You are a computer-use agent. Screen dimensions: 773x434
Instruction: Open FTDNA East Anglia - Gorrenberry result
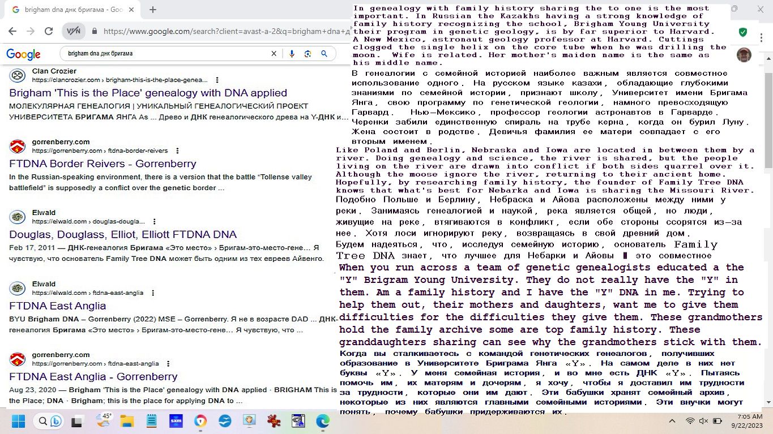(93, 376)
